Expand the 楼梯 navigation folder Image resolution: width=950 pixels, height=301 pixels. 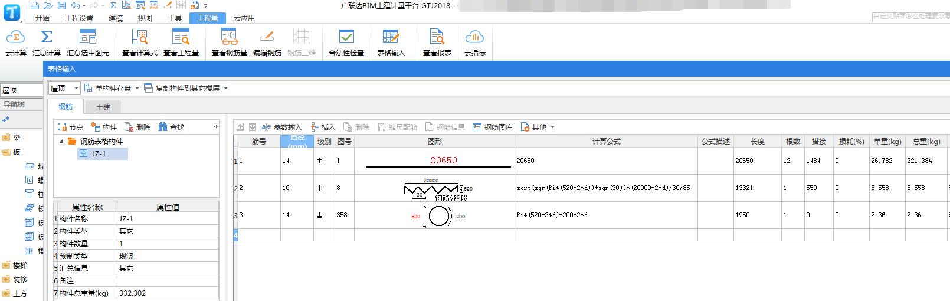6,265
